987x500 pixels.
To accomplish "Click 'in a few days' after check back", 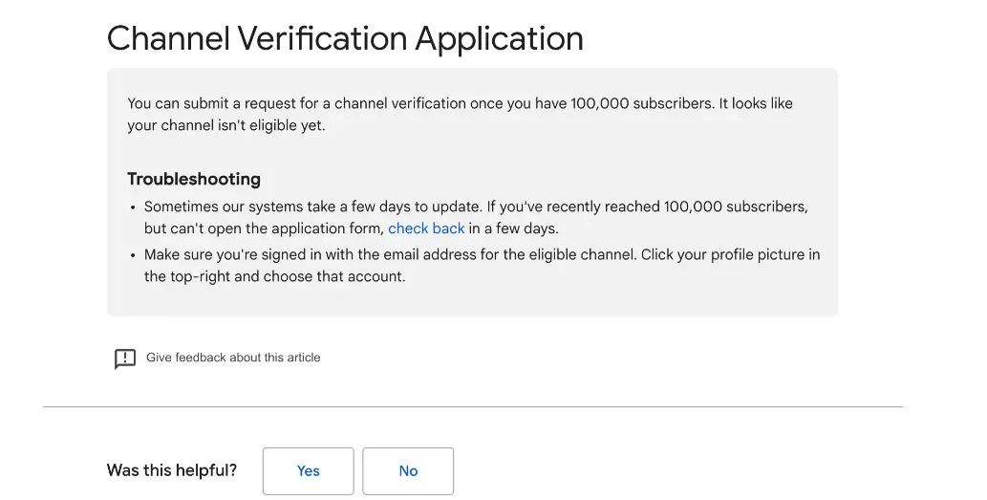I will 513,228.
